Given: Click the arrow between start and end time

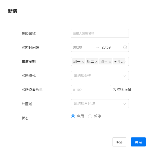Looking at the screenshot, I should 98,48.
